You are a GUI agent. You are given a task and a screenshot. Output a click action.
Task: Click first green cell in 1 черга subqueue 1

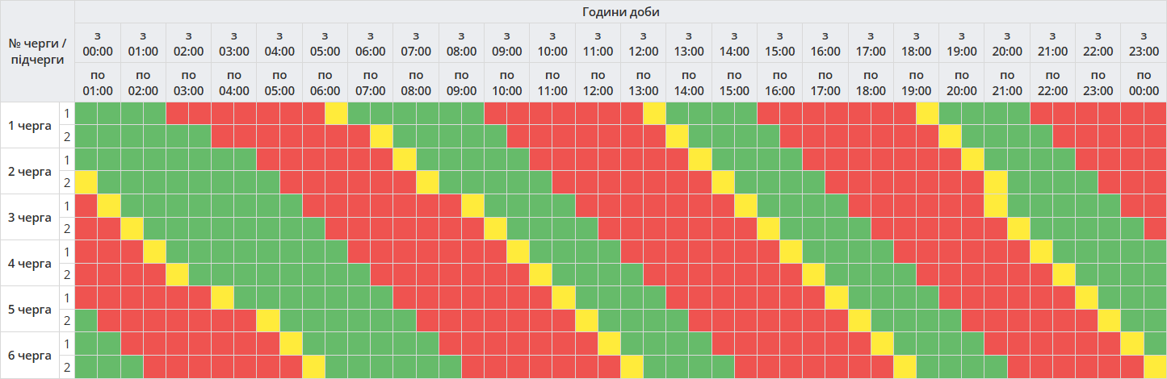click(x=86, y=114)
